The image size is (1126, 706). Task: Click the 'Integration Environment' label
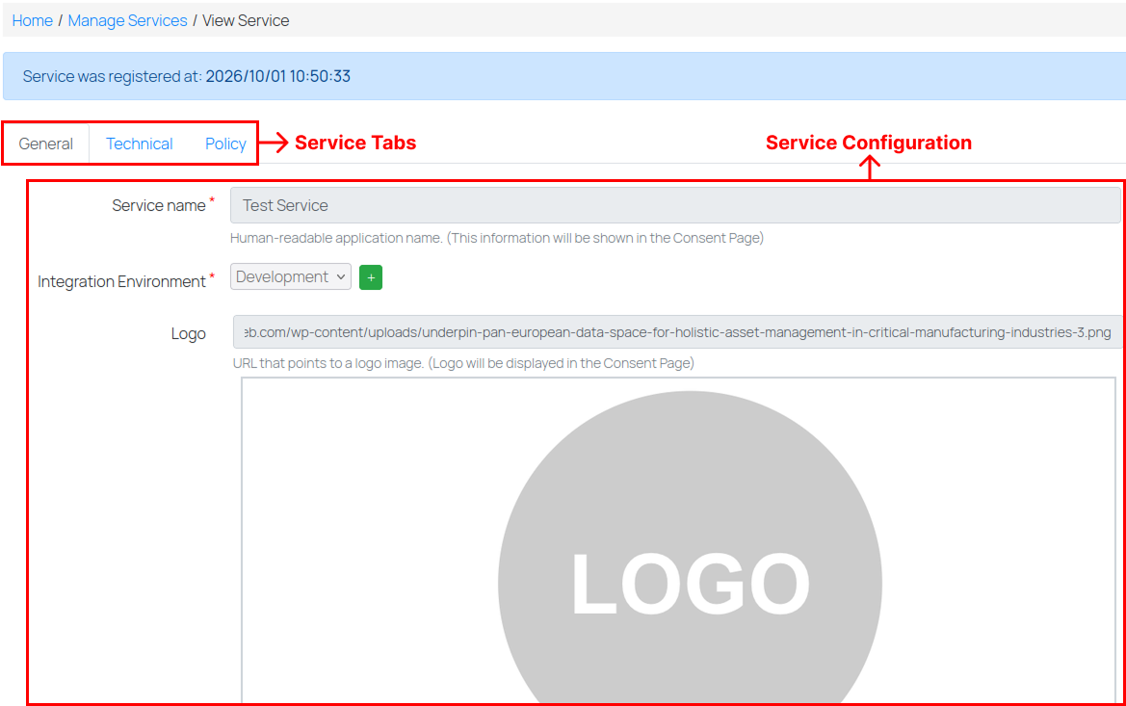(121, 281)
